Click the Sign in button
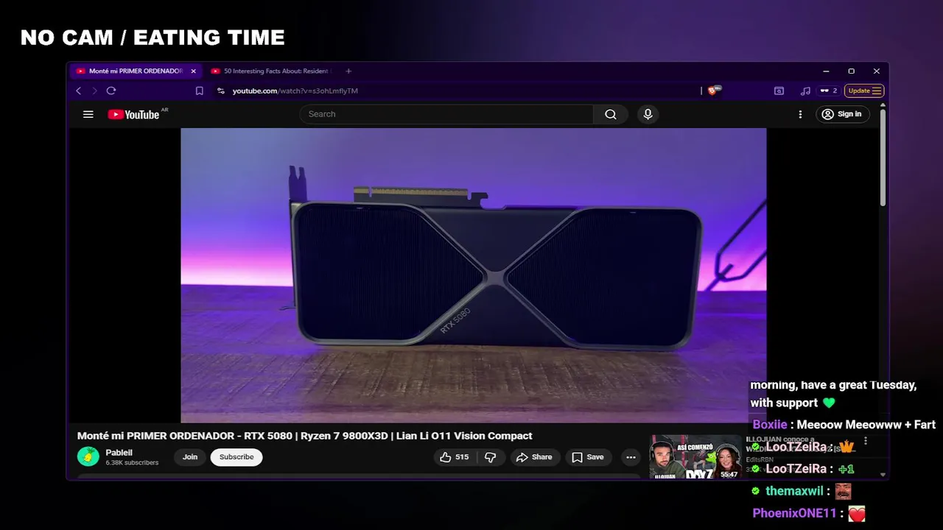Screen dimensions: 943x530 point(843,114)
